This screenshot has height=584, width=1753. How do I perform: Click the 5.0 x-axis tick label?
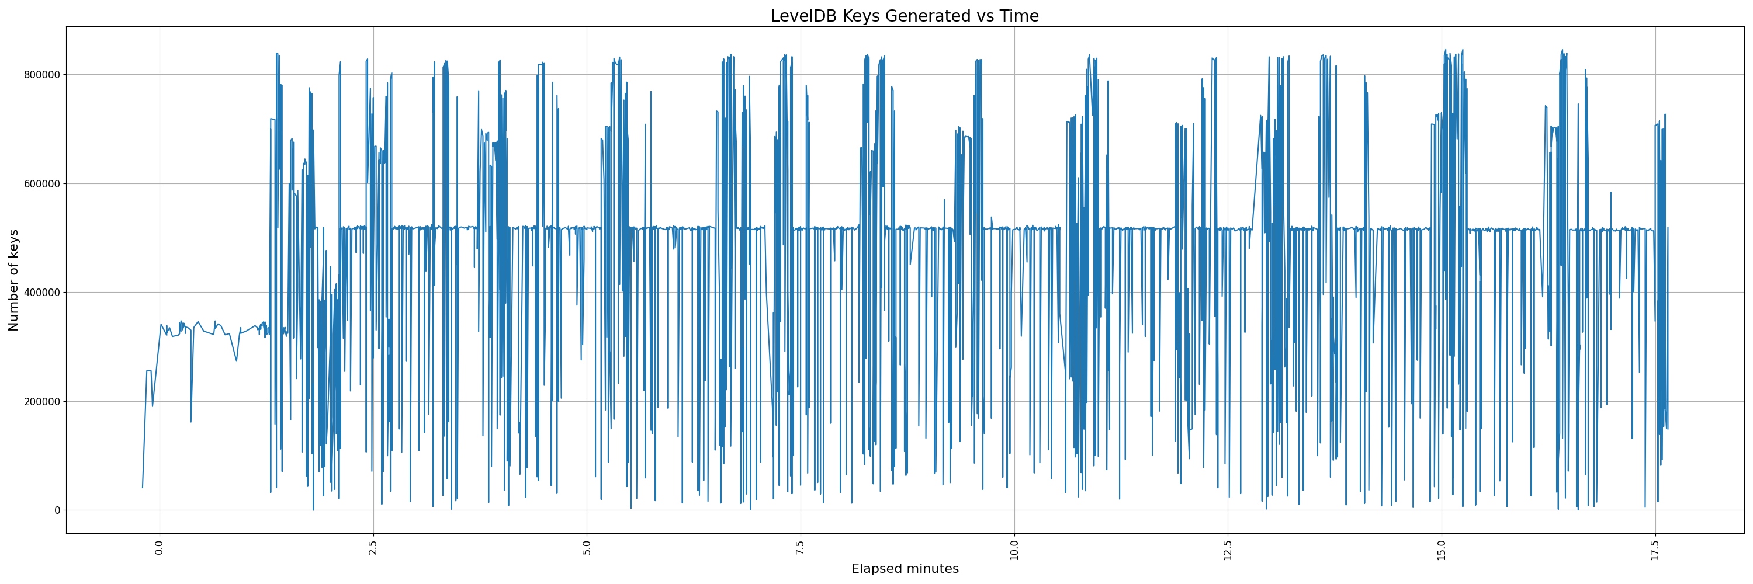pyautogui.click(x=587, y=548)
